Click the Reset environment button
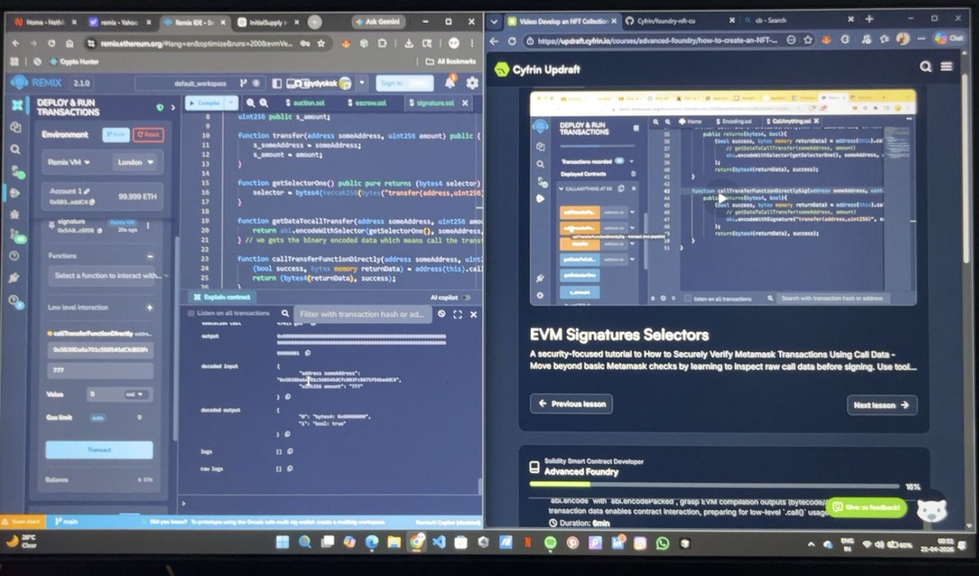This screenshot has height=576, width=979. tap(148, 135)
